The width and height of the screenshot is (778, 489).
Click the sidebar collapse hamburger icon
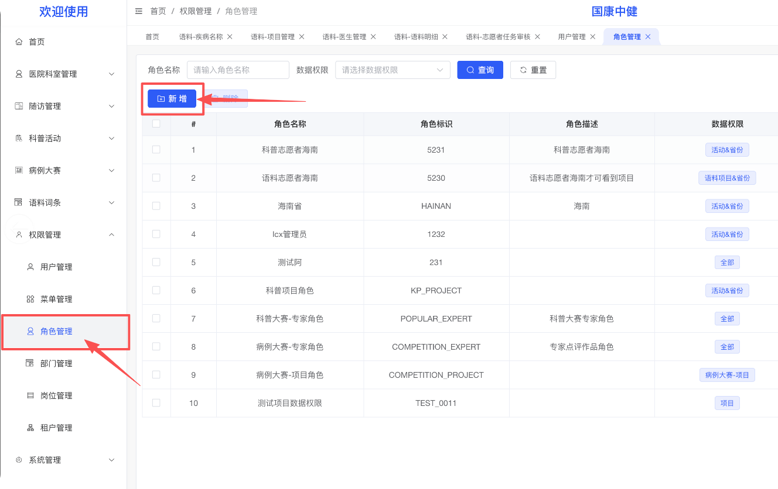click(x=139, y=11)
